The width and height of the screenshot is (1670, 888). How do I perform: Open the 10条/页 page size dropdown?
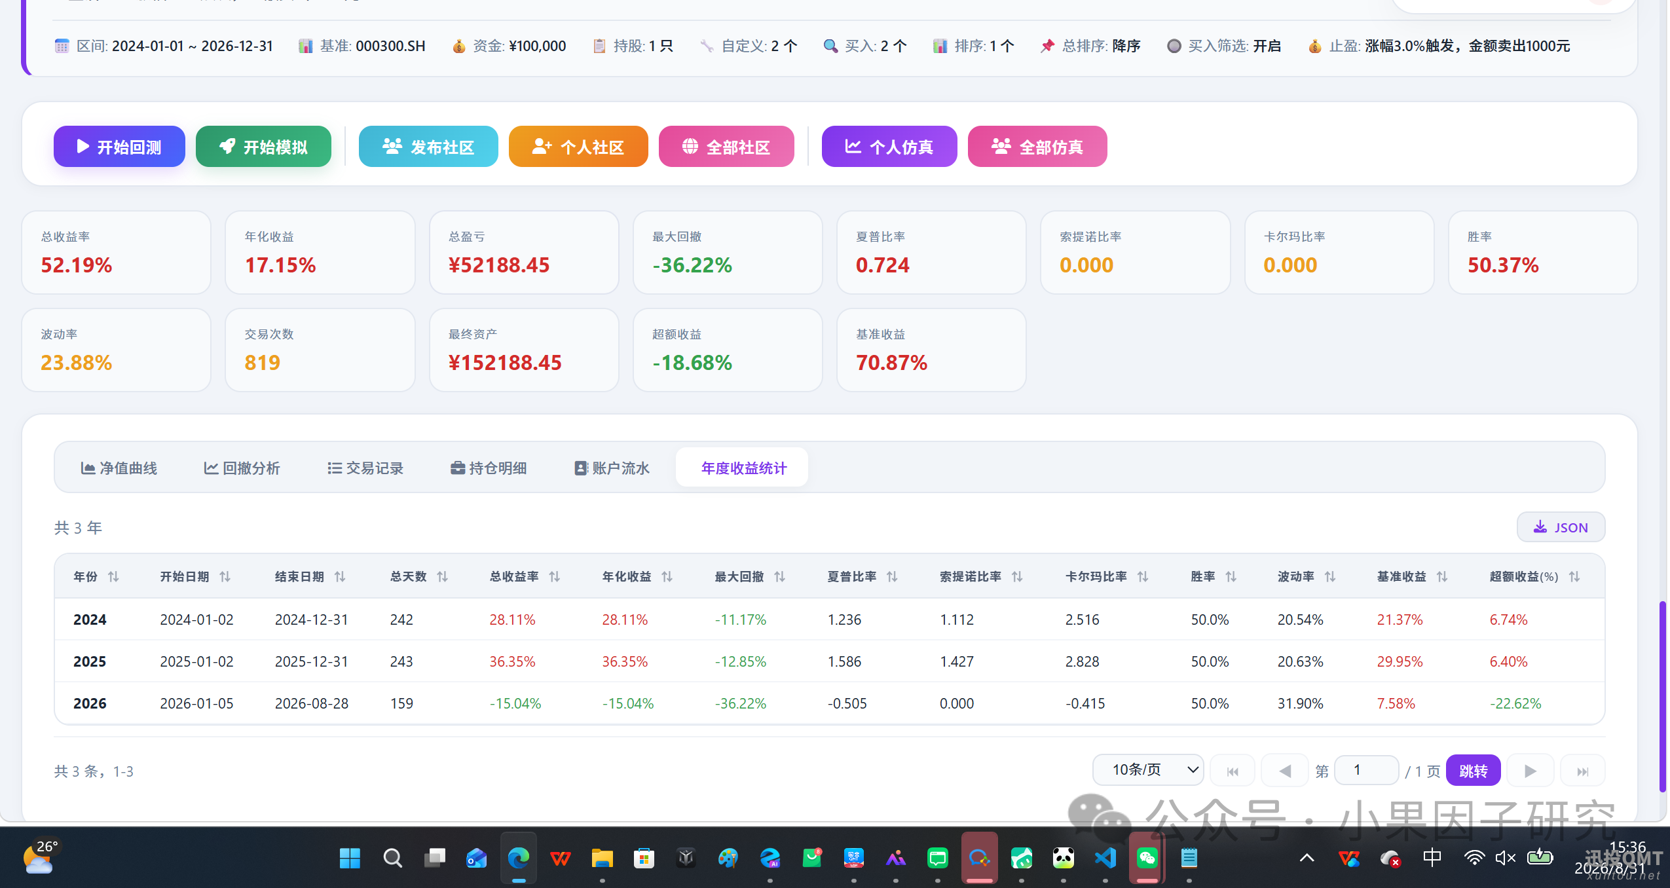(x=1147, y=769)
